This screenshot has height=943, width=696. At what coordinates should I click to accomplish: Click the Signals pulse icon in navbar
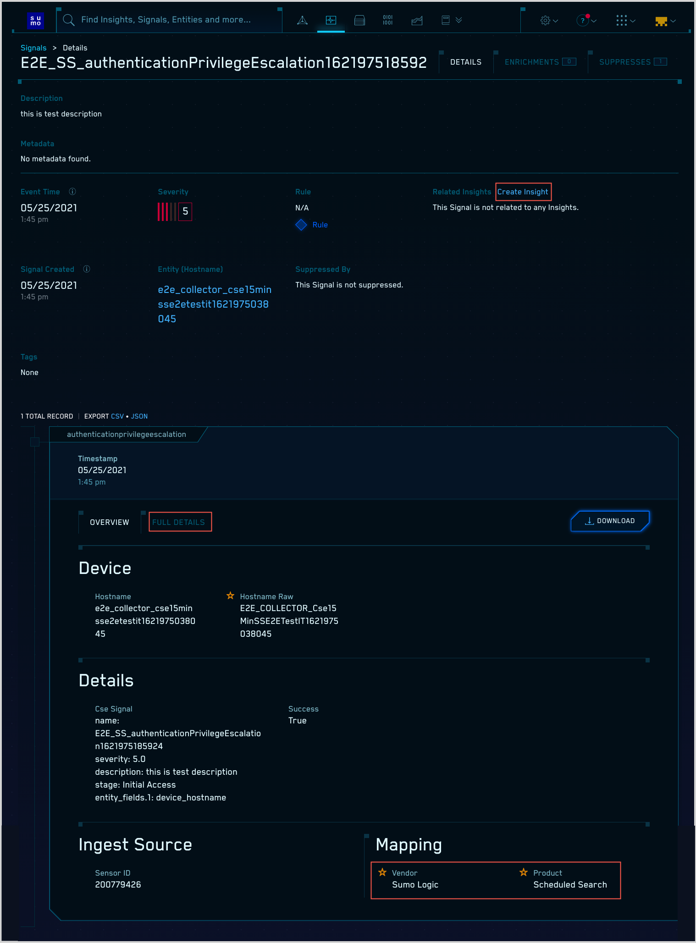click(331, 20)
